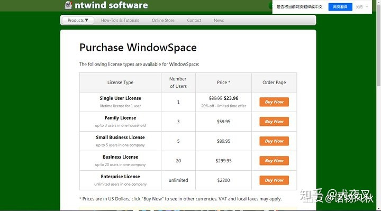The image size is (381, 211).
Task: Click the $23.96 discounted price
Action: [x=231, y=98]
